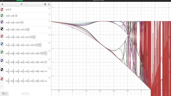Toggle the sixth expression's blue curve
The image size is (171, 96).
coord(2,44)
